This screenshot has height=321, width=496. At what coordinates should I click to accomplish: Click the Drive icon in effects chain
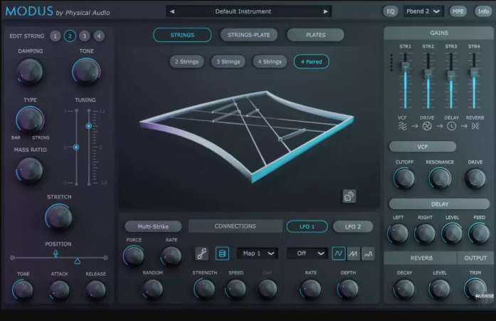[427, 126]
